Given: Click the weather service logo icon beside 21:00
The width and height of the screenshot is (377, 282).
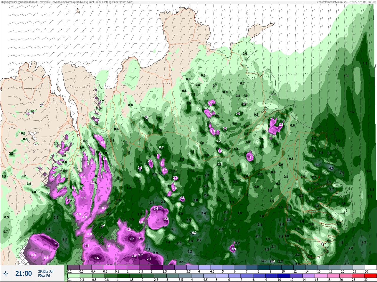Looking at the screenshot, I should pyautogui.click(x=6, y=273).
